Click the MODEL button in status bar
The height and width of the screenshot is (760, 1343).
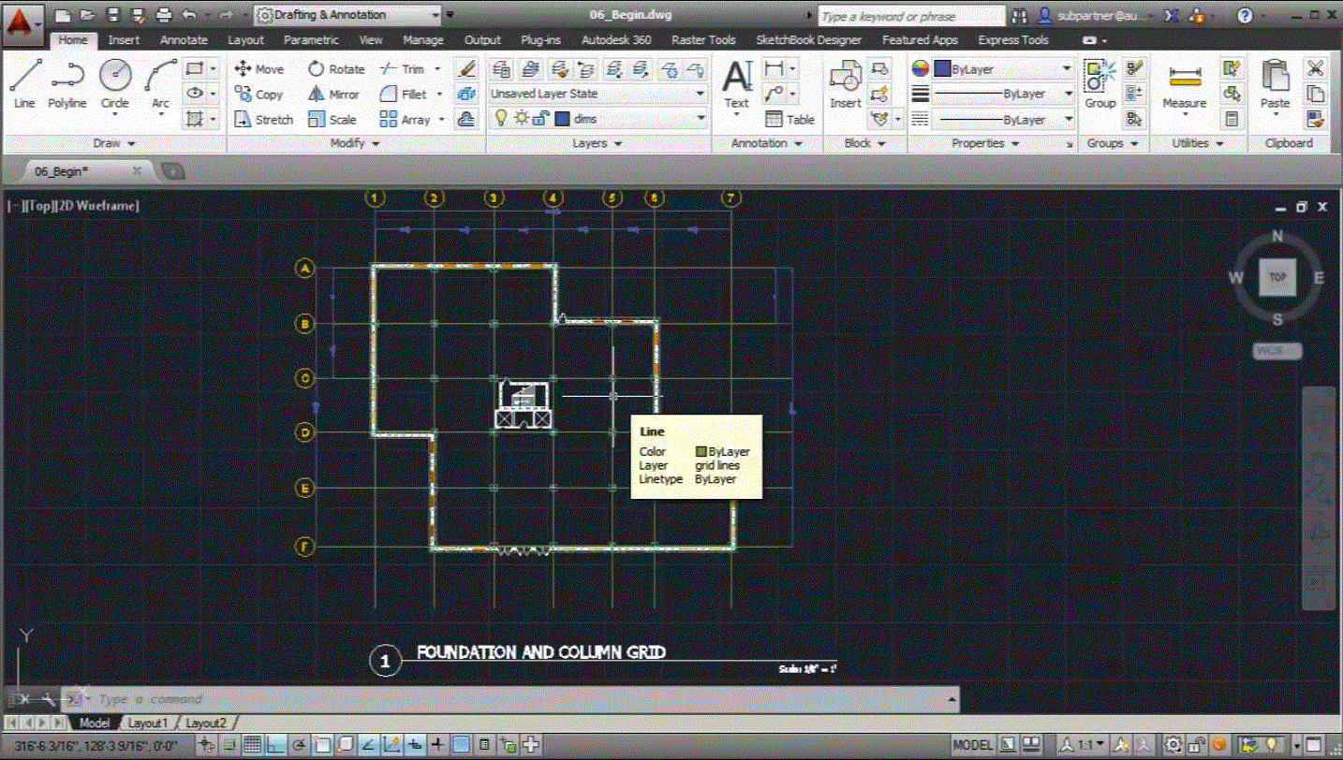click(x=972, y=745)
